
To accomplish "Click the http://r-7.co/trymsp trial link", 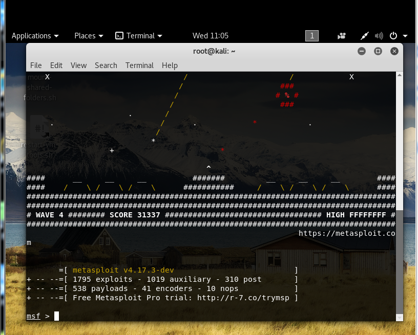I will tap(243, 298).
